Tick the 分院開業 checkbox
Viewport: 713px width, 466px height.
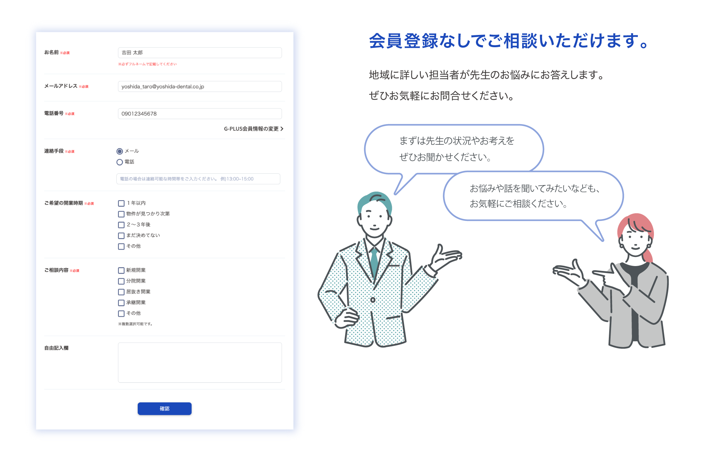pyautogui.click(x=121, y=281)
